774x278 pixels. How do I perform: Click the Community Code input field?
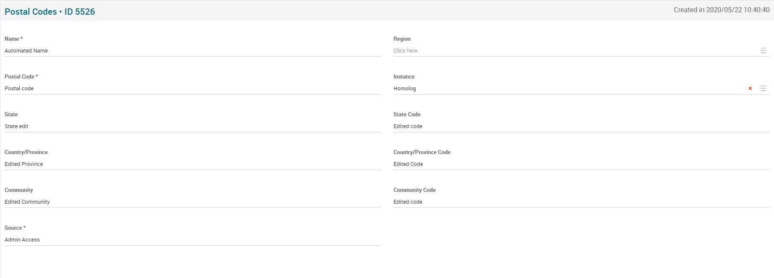[x=581, y=202]
